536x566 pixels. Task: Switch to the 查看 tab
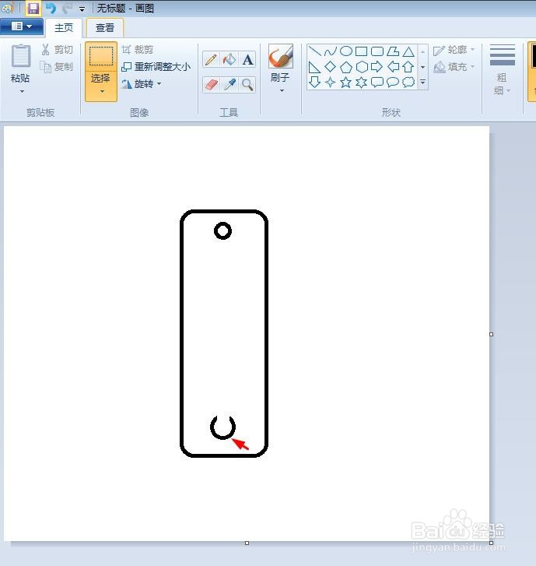click(105, 28)
